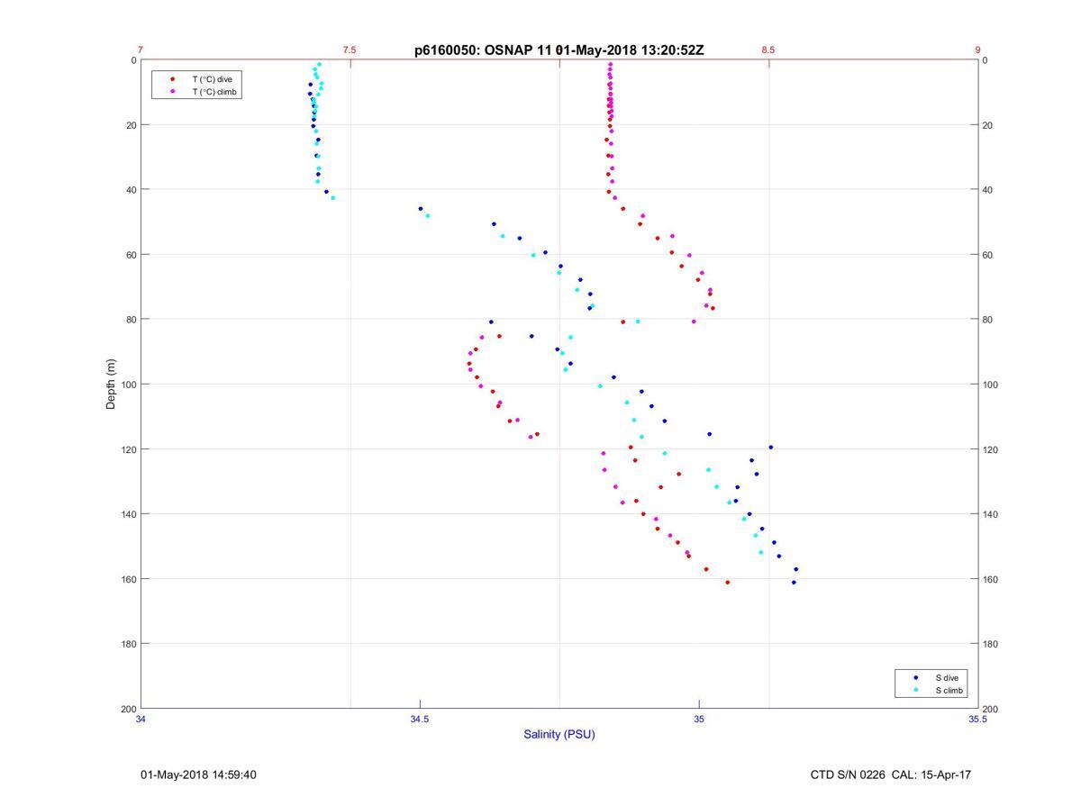Click the 'Depth (m)' y-axis label
Image resolution: width=1081 pixels, height=797 pixels.
pos(112,385)
